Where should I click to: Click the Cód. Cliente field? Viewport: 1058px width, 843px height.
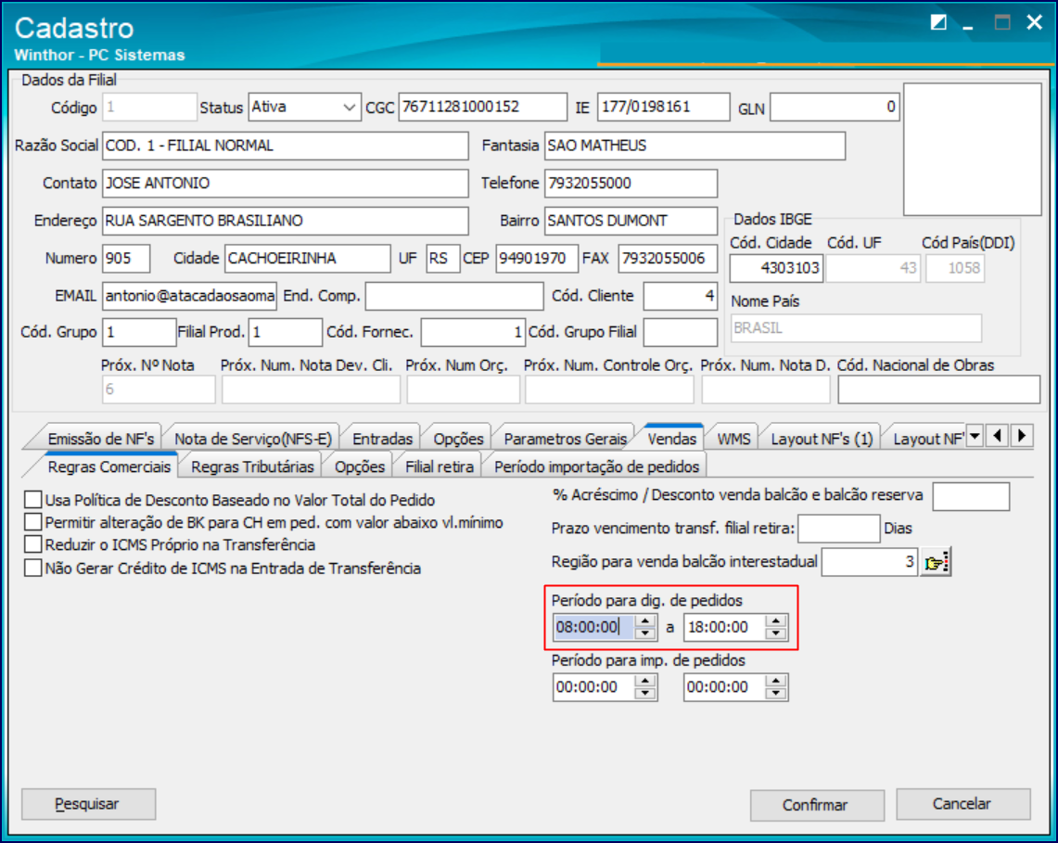pos(681,296)
